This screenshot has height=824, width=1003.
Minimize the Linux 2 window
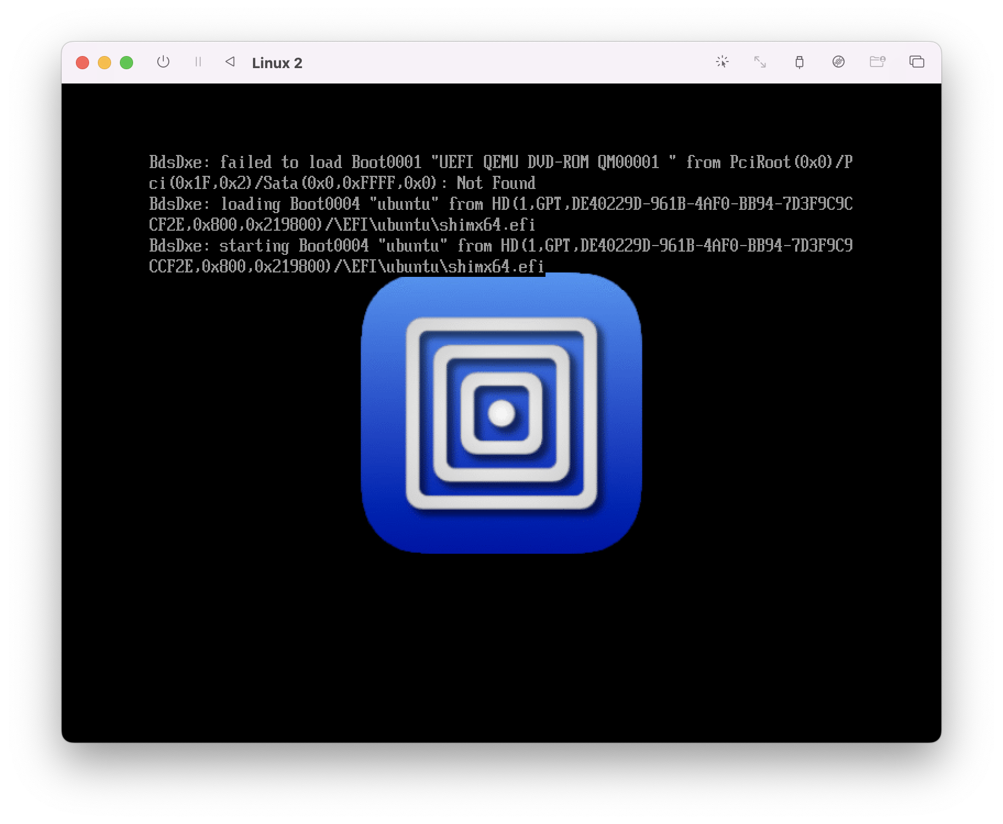point(104,63)
